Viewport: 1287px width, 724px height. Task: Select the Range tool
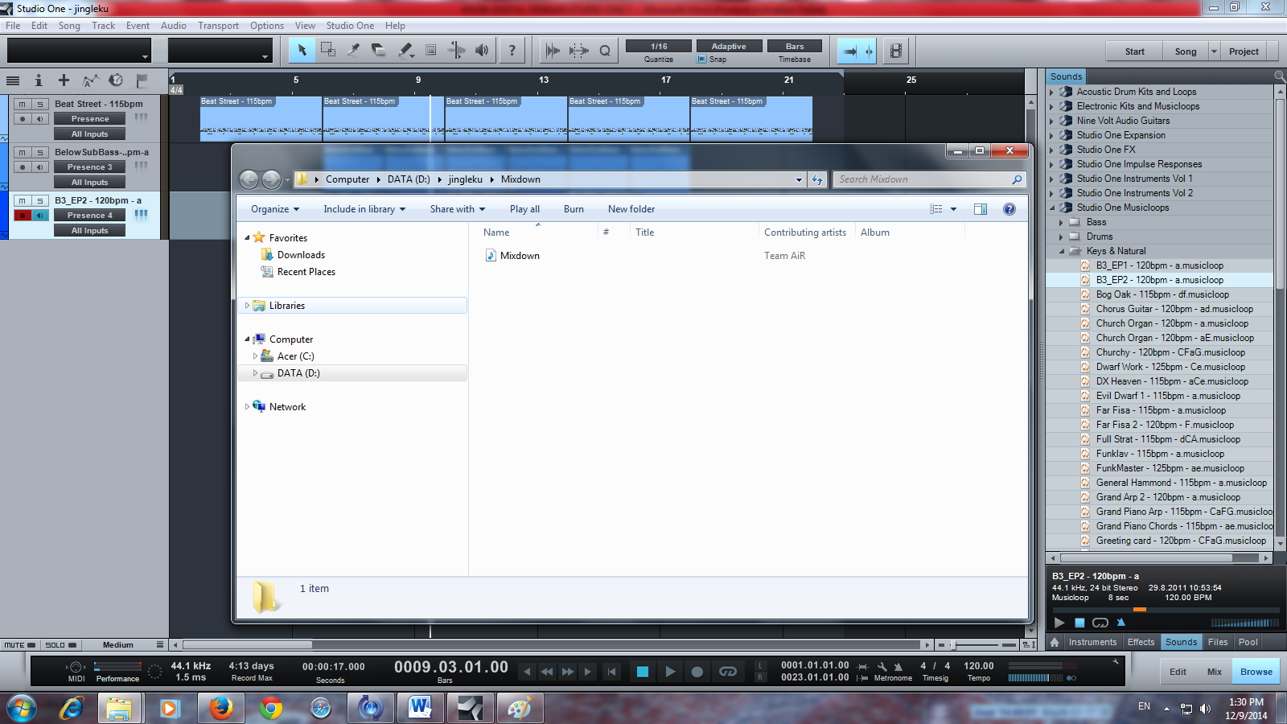point(327,51)
